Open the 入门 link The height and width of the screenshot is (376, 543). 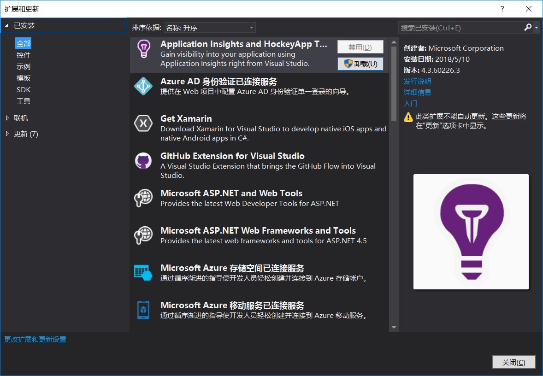pyautogui.click(x=410, y=104)
